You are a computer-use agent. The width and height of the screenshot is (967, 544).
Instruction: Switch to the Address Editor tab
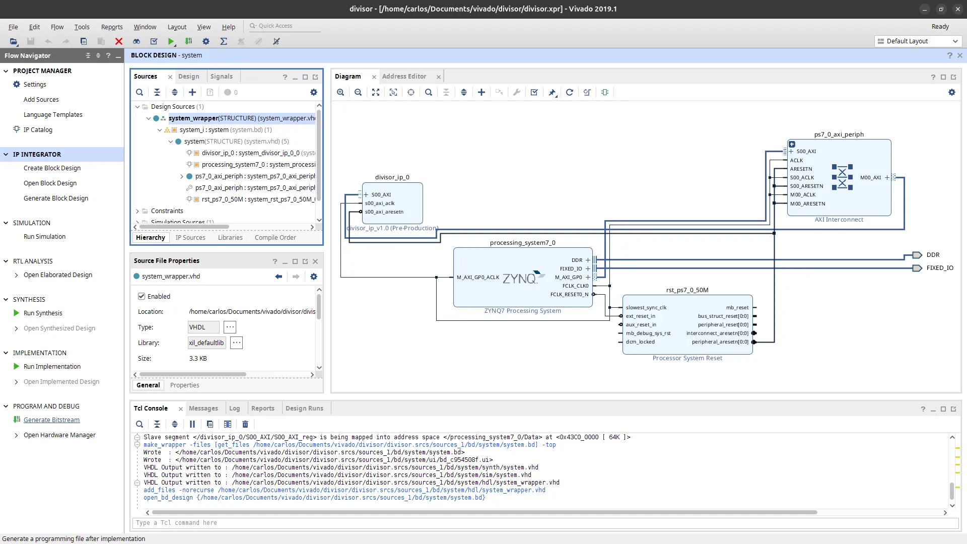(404, 77)
